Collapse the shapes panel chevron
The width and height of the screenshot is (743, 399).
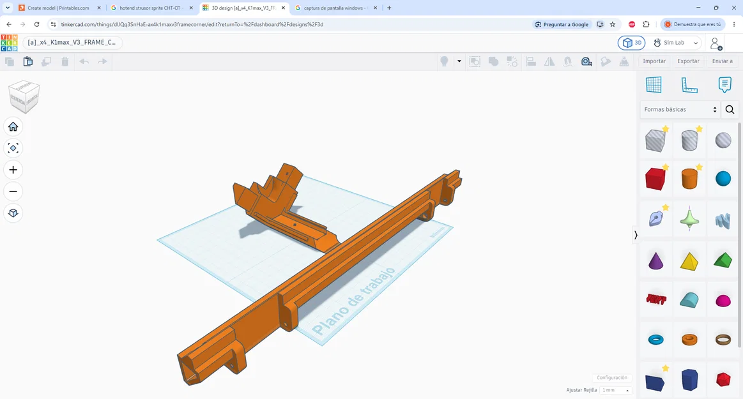(636, 235)
